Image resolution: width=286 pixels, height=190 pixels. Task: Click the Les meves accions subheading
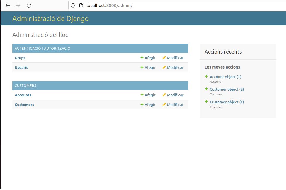pos(222,67)
